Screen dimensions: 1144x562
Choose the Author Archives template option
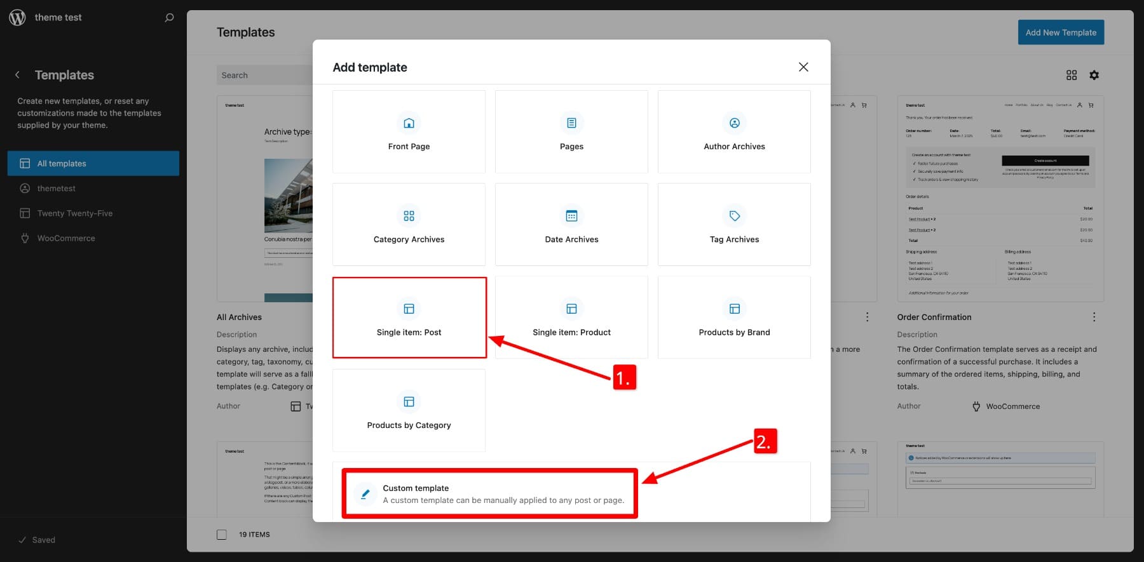(x=734, y=131)
